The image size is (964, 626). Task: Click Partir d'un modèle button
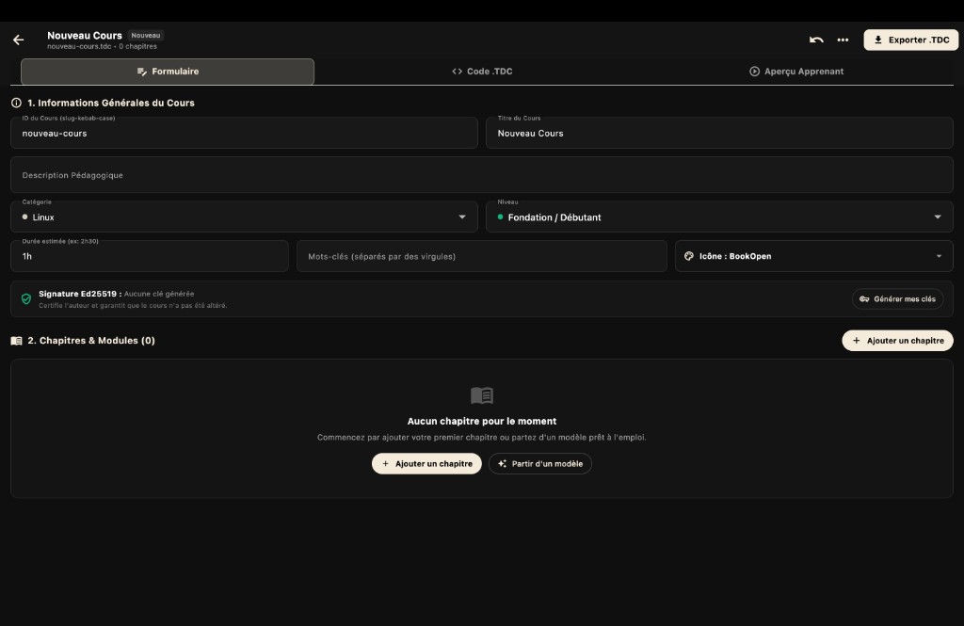pos(540,464)
